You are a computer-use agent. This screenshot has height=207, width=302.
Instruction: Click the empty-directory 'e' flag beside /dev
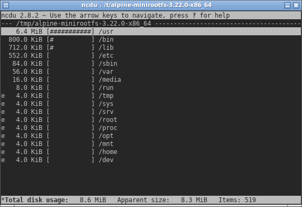[3, 160]
